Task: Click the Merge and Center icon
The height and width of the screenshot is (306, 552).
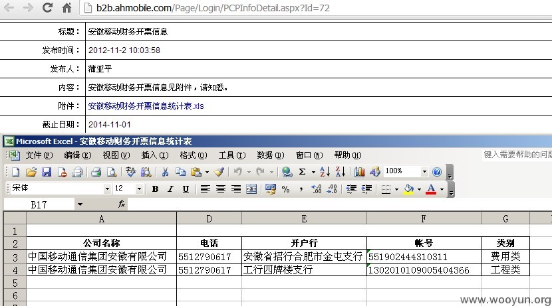Action: pos(251,189)
